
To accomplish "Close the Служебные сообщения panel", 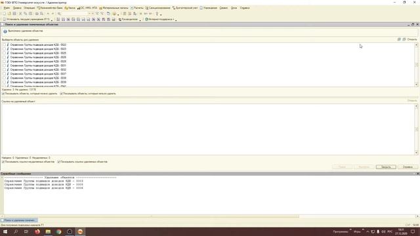I will pos(417,174).
